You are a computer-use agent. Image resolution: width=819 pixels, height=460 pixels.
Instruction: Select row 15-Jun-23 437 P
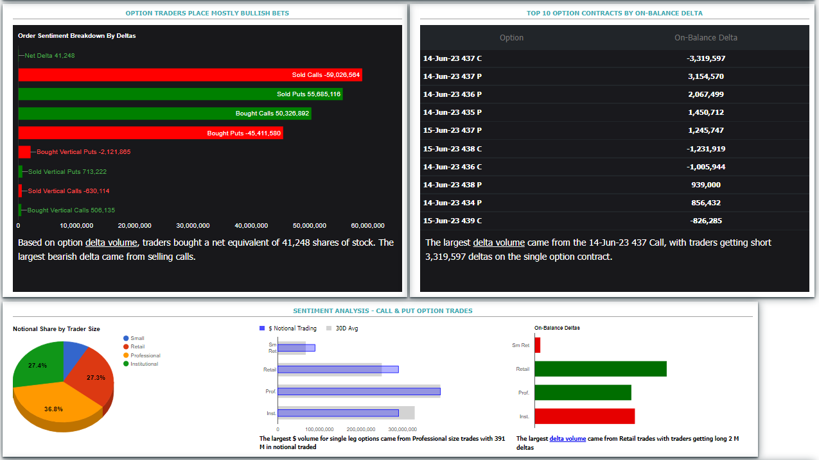tap(615, 130)
